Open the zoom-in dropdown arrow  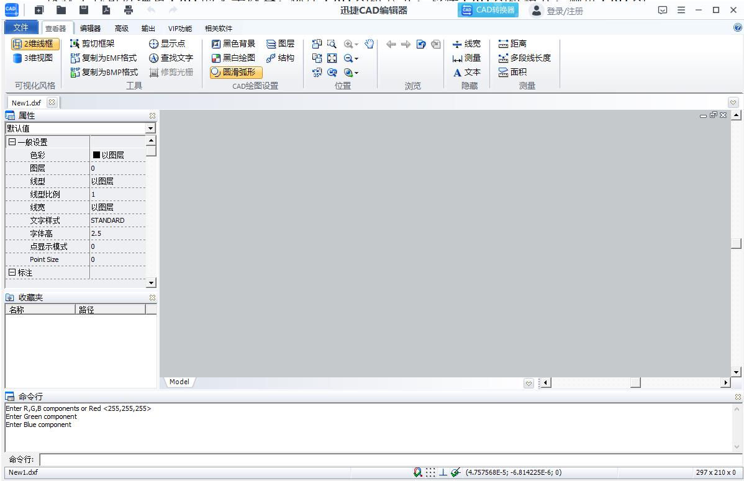pyautogui.click(x=356, y=45)
